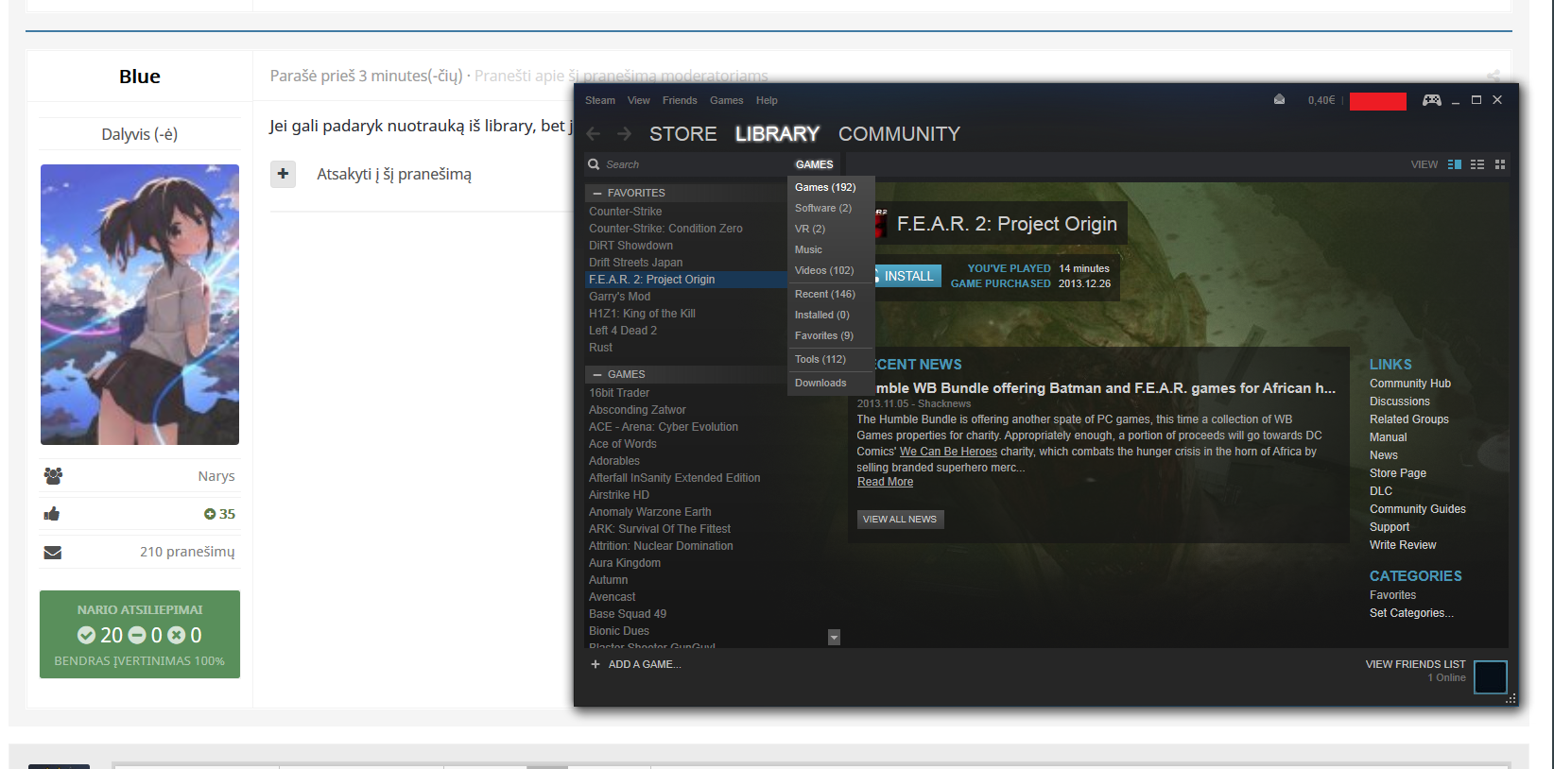Select Music filter
1554x769 pixels.
point(831,249)
